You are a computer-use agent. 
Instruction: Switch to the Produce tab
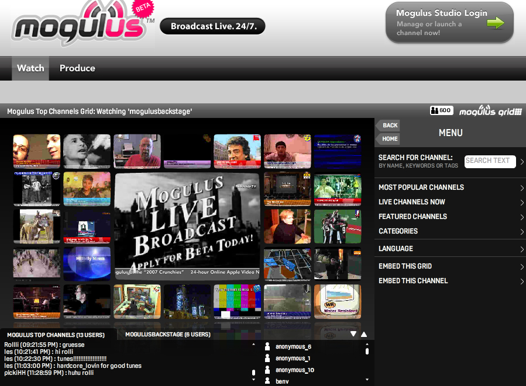click(77, 68)
